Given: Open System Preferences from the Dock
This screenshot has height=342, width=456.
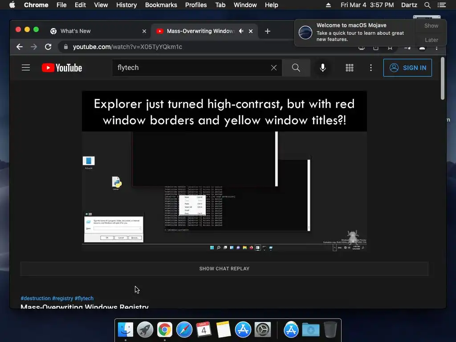Looking at the screenshot, I should click(263, 330).
